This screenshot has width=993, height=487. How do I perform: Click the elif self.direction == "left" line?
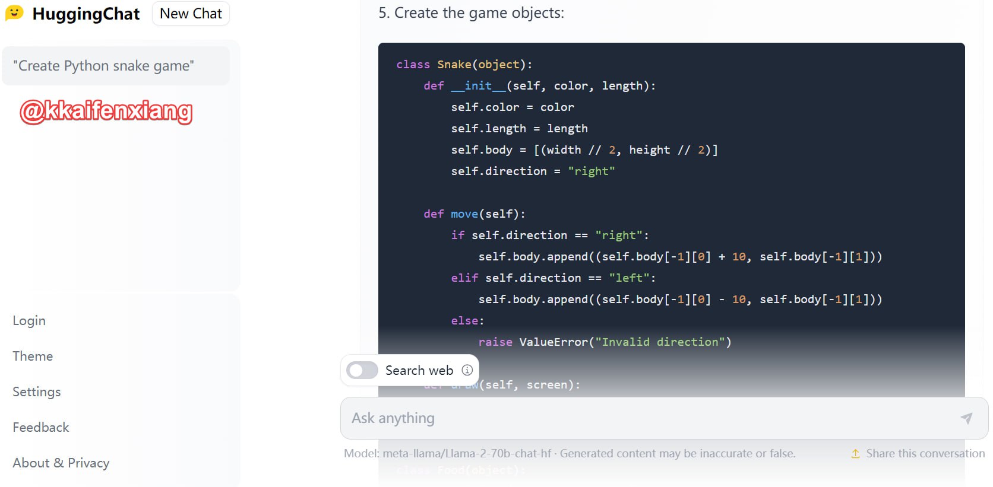tap(554, 278)
